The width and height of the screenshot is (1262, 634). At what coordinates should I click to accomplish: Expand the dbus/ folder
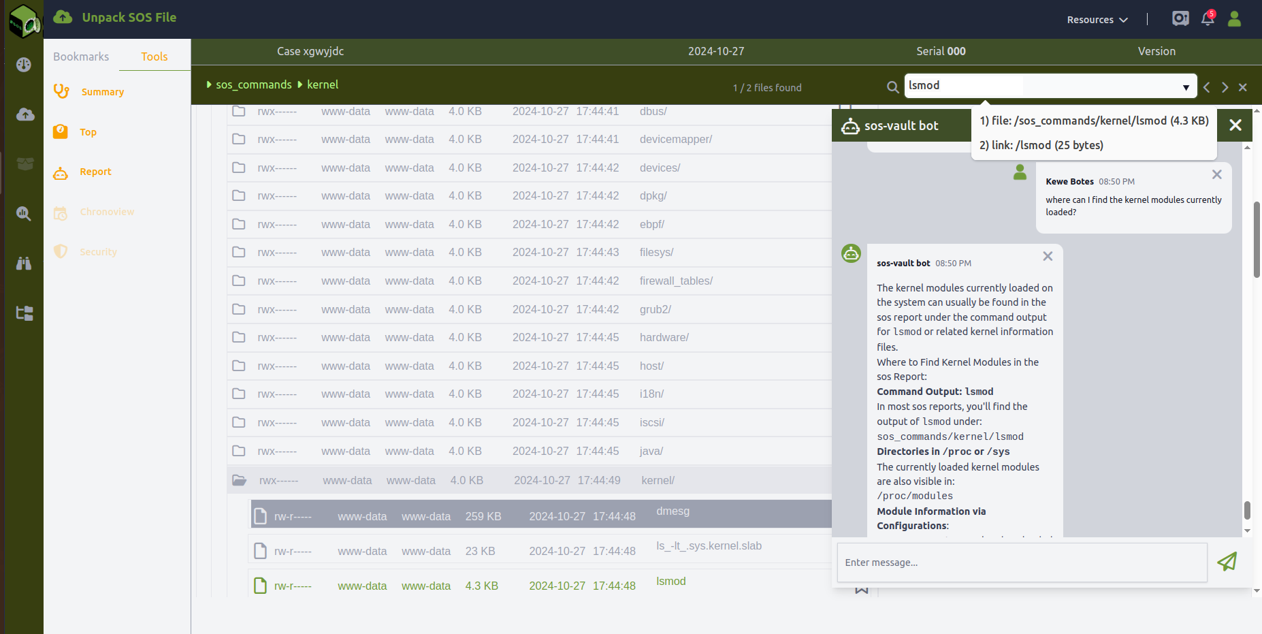(653, 111)
